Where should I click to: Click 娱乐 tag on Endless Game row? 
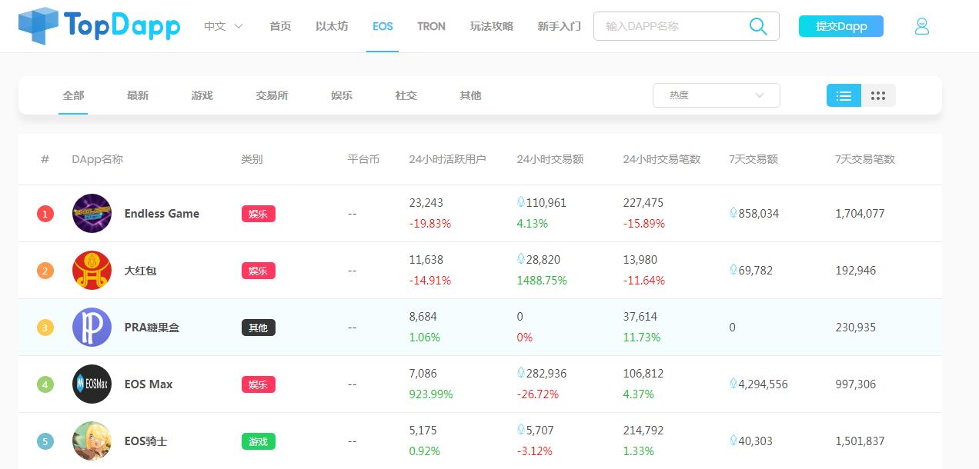pyautogui.click(x=258, y=214)
